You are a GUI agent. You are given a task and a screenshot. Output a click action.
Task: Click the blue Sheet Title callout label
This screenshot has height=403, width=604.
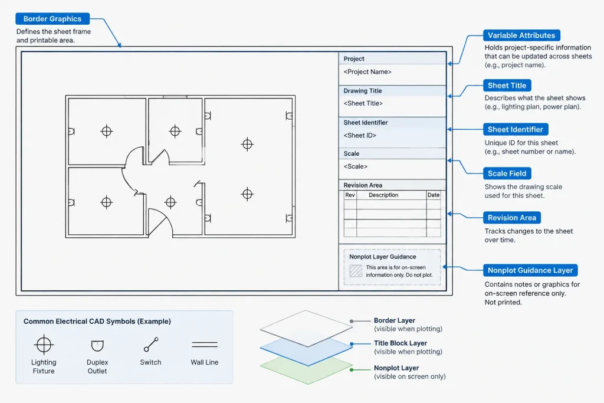507,86
